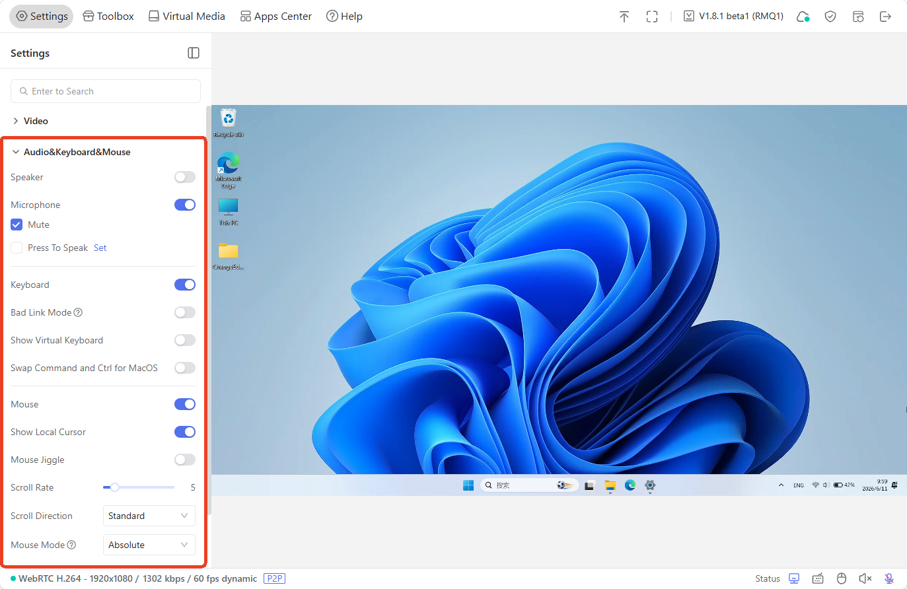Expand the remote system tray chevron
Image resolution: width=907 pixels, height=589 pixels.
coord(781,485)
